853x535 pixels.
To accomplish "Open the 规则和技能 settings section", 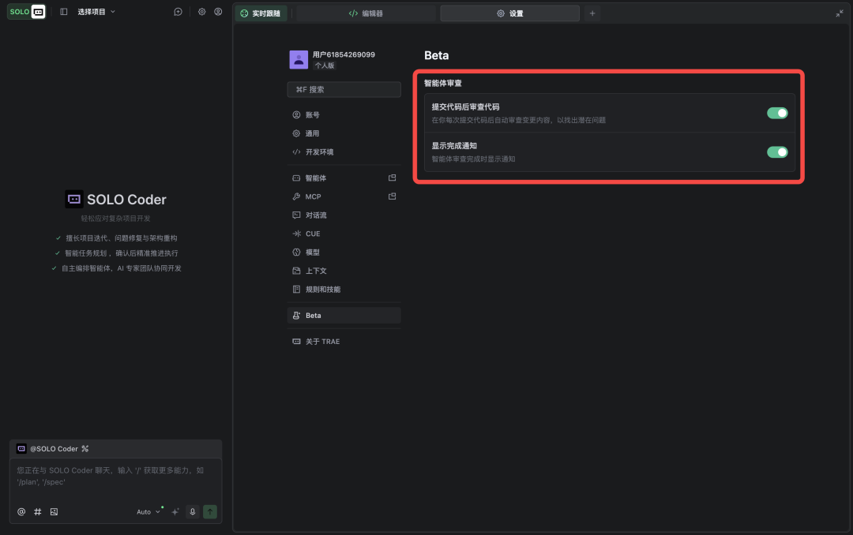I will pos(344,290).
